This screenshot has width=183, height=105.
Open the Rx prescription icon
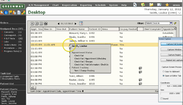click(135, 5)
